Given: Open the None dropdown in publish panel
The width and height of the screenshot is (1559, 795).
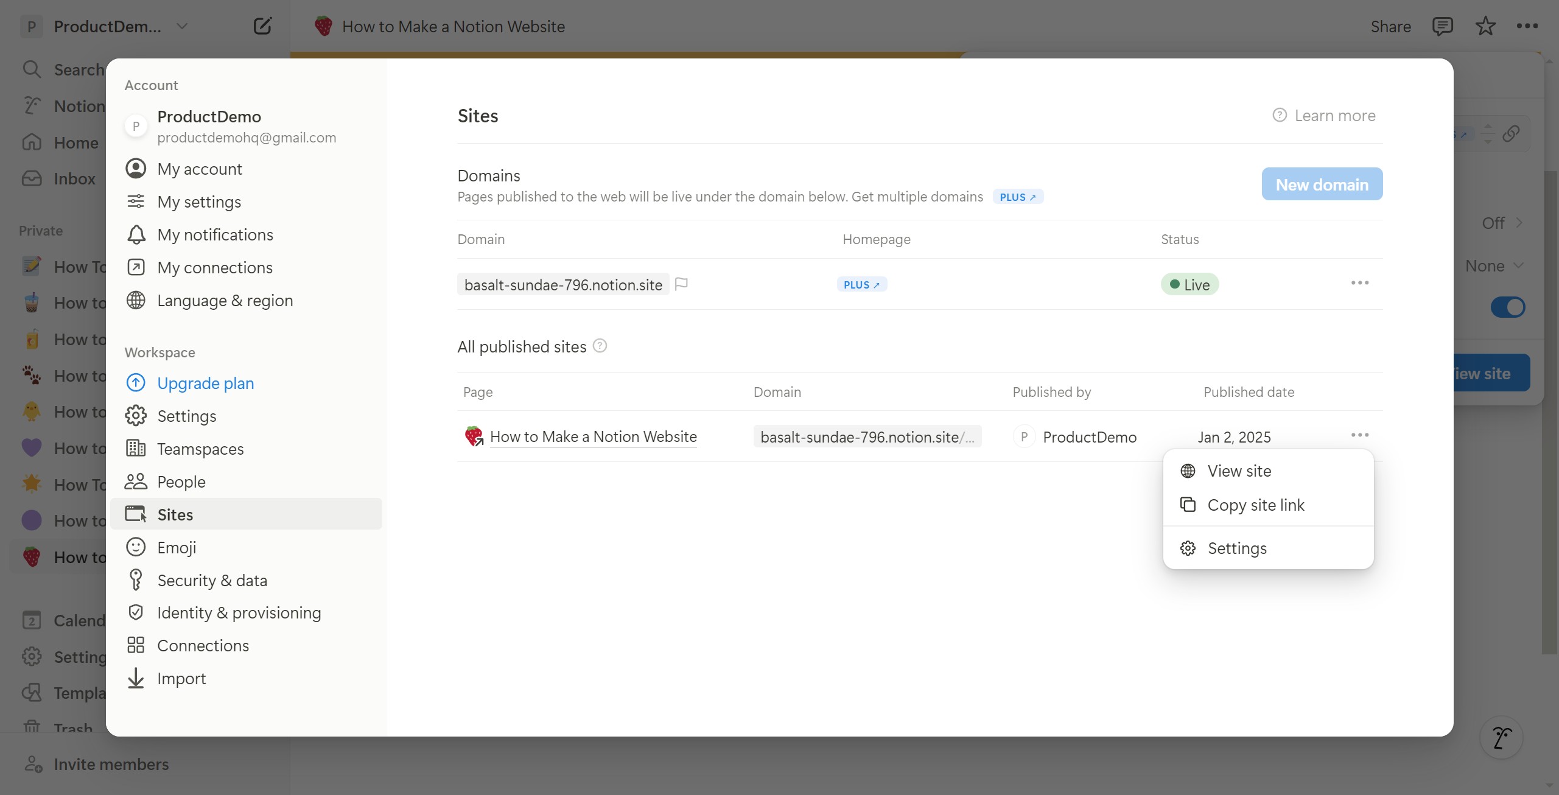Looking at the screenshot, I should pyautogui.click(x=1493, y=266).
